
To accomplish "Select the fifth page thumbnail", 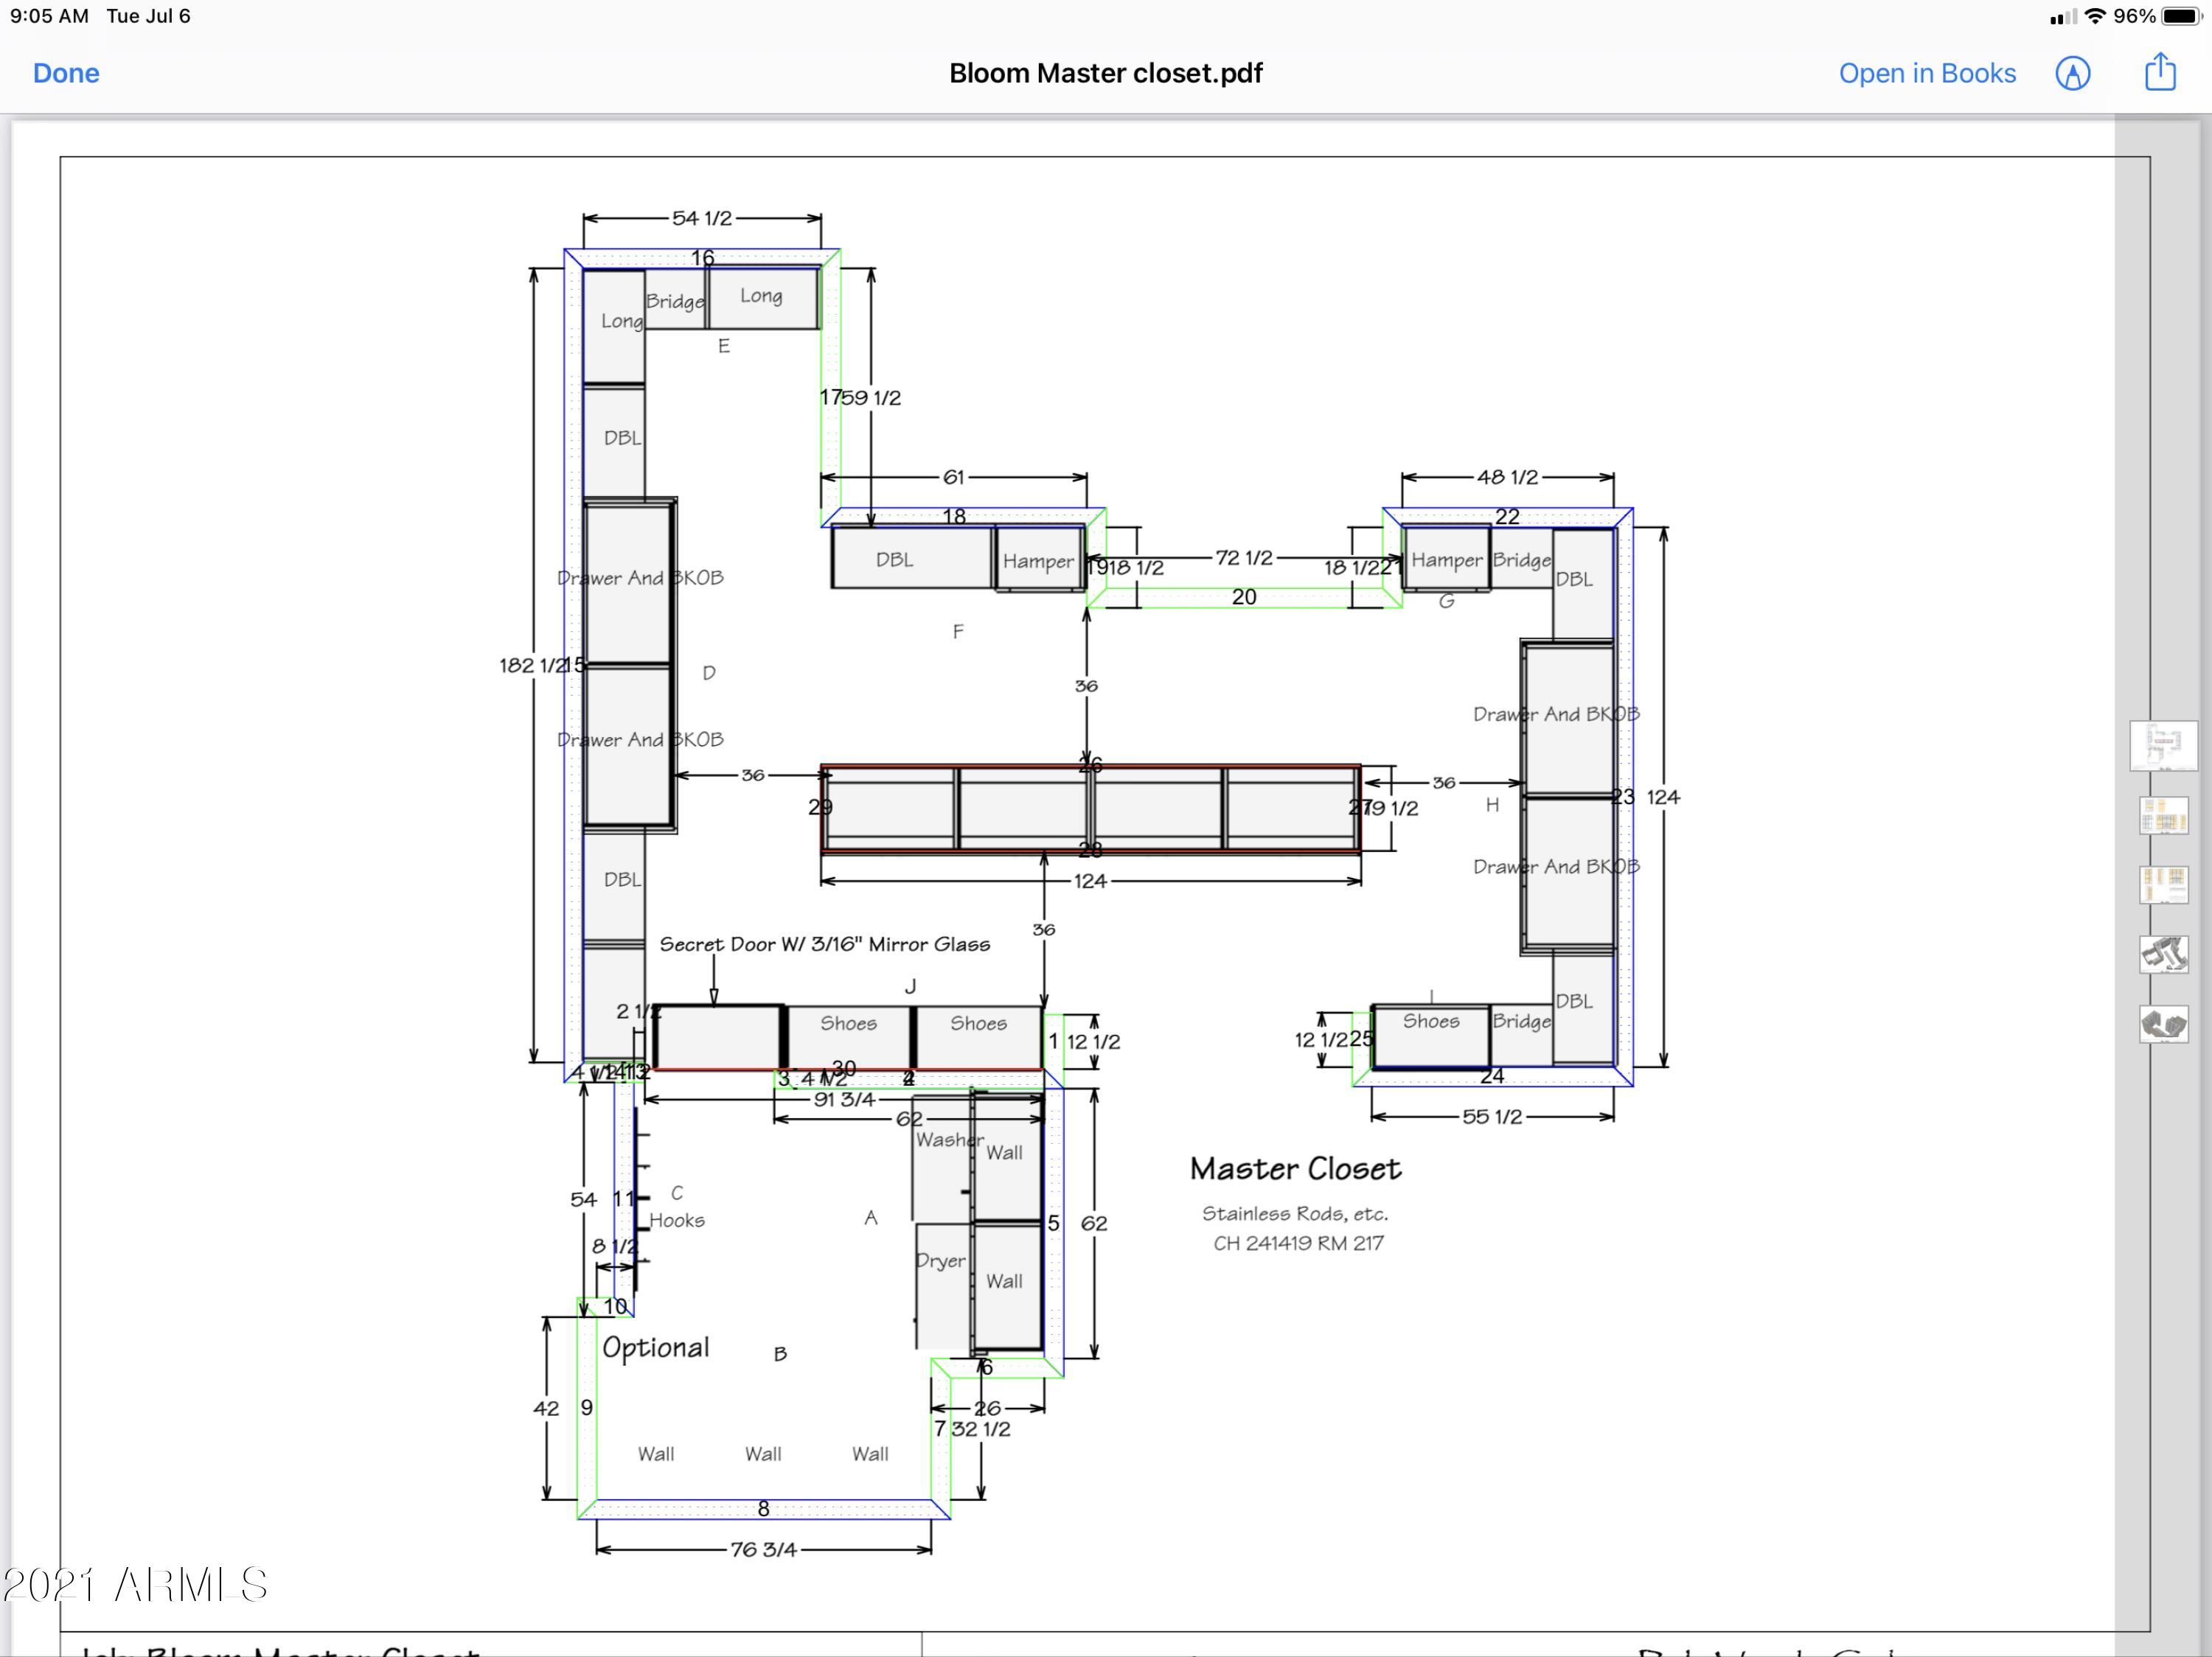I will coord(2164,1025).
